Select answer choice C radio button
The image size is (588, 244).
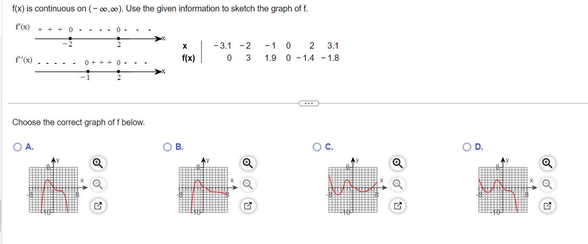317,148
